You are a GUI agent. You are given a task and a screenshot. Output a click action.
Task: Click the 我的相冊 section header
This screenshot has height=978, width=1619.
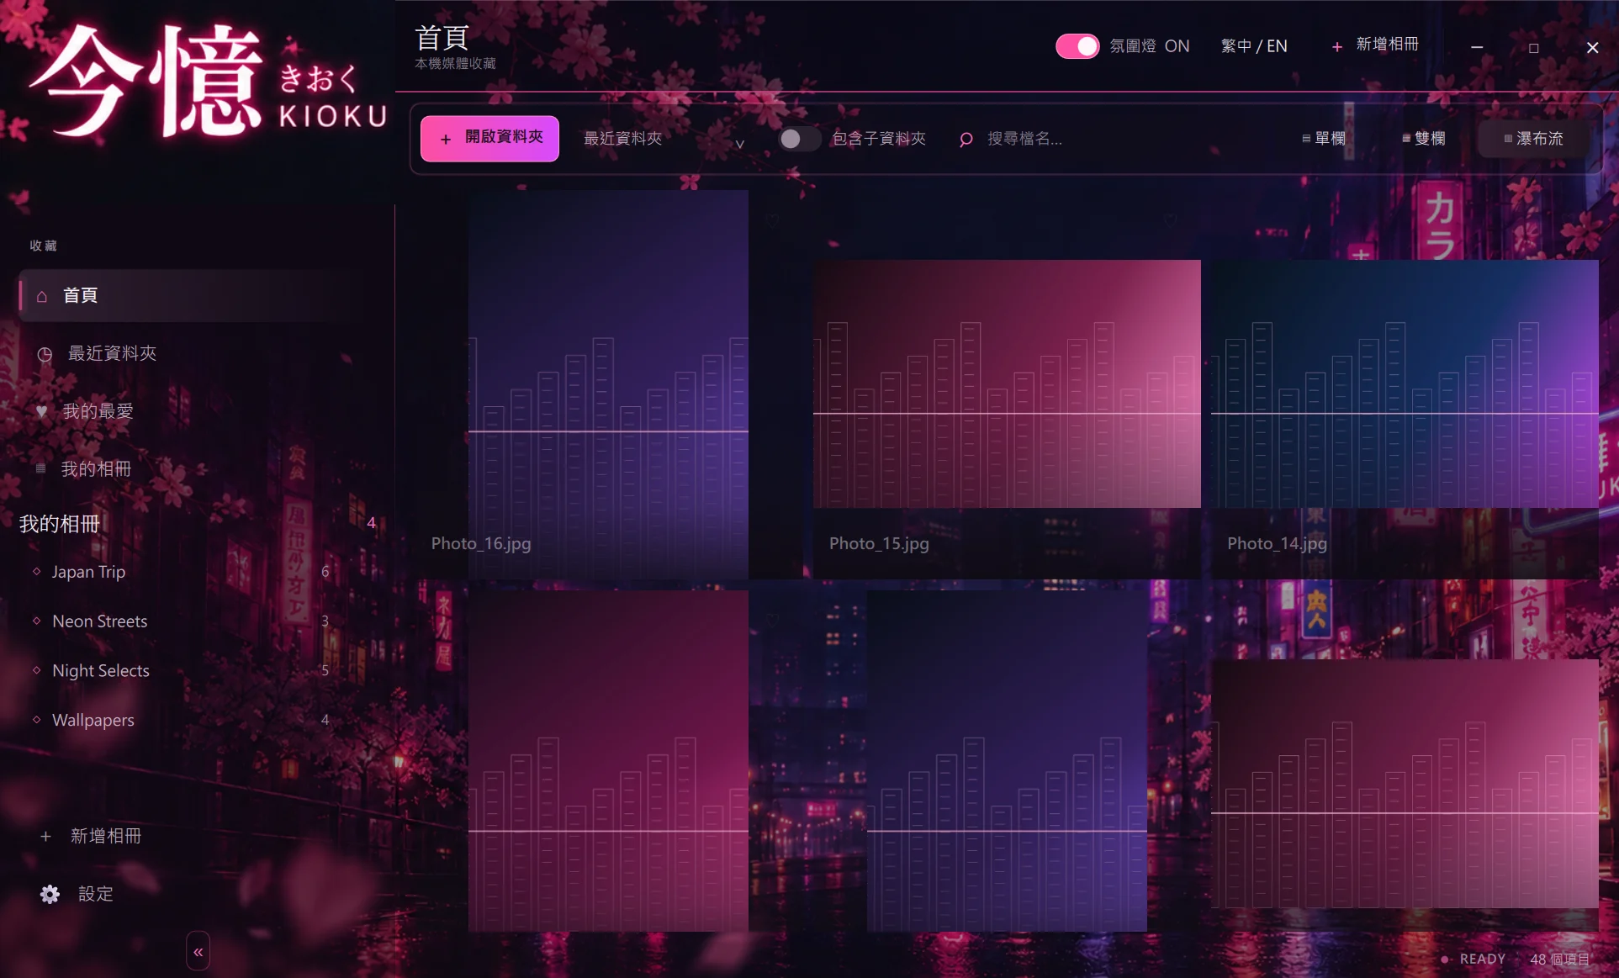[x=60, y=523]
